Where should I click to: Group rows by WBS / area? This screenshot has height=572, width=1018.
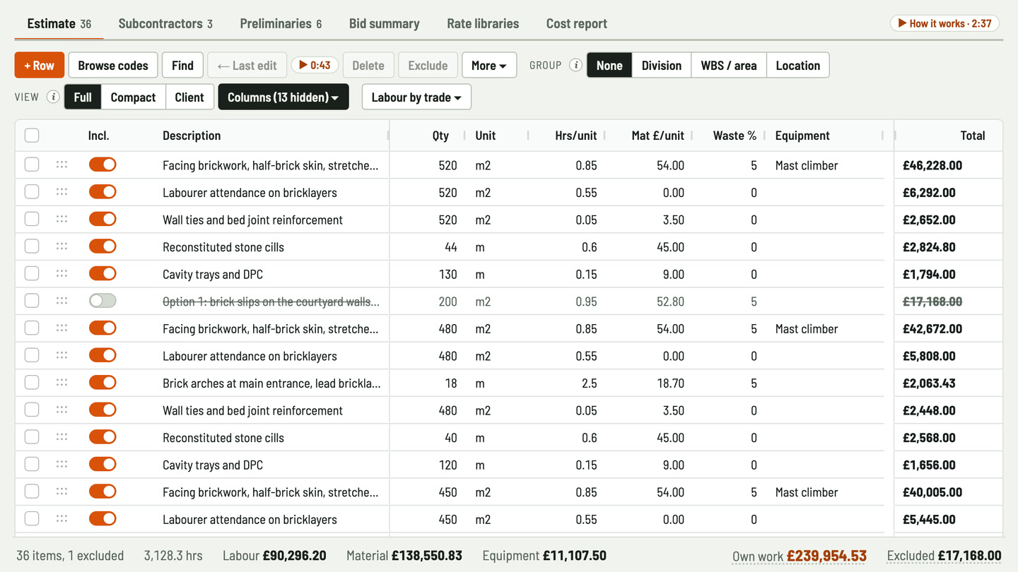click(729, 65)
